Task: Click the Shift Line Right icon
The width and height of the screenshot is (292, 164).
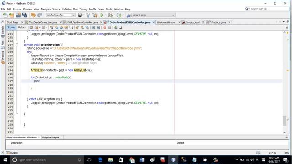Action: click(x=99, y=27)
